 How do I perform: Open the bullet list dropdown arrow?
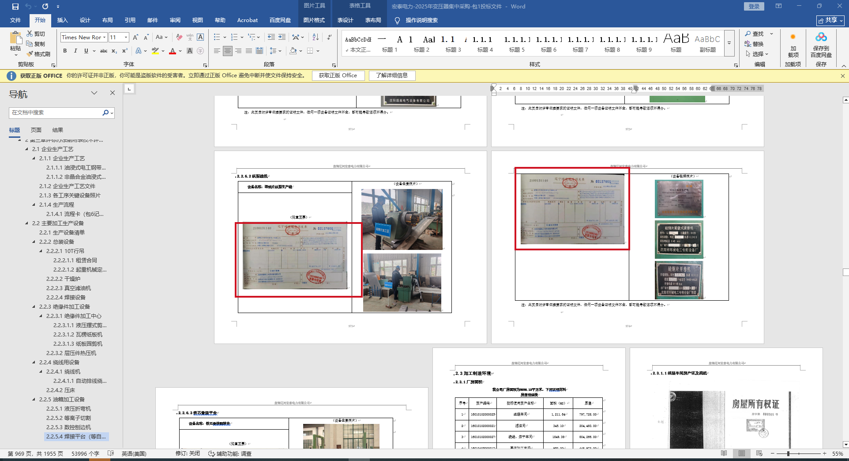[225, 38]
